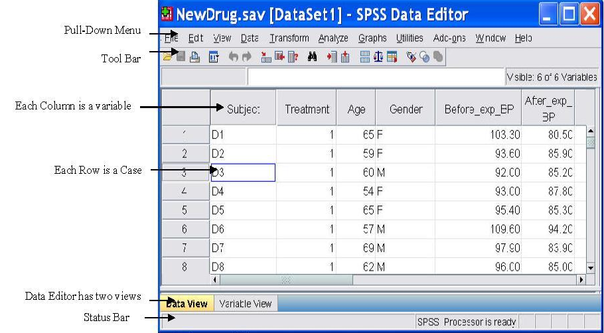Click the Weight Cases scale icon
604x333 pixels.
point(377,58)
